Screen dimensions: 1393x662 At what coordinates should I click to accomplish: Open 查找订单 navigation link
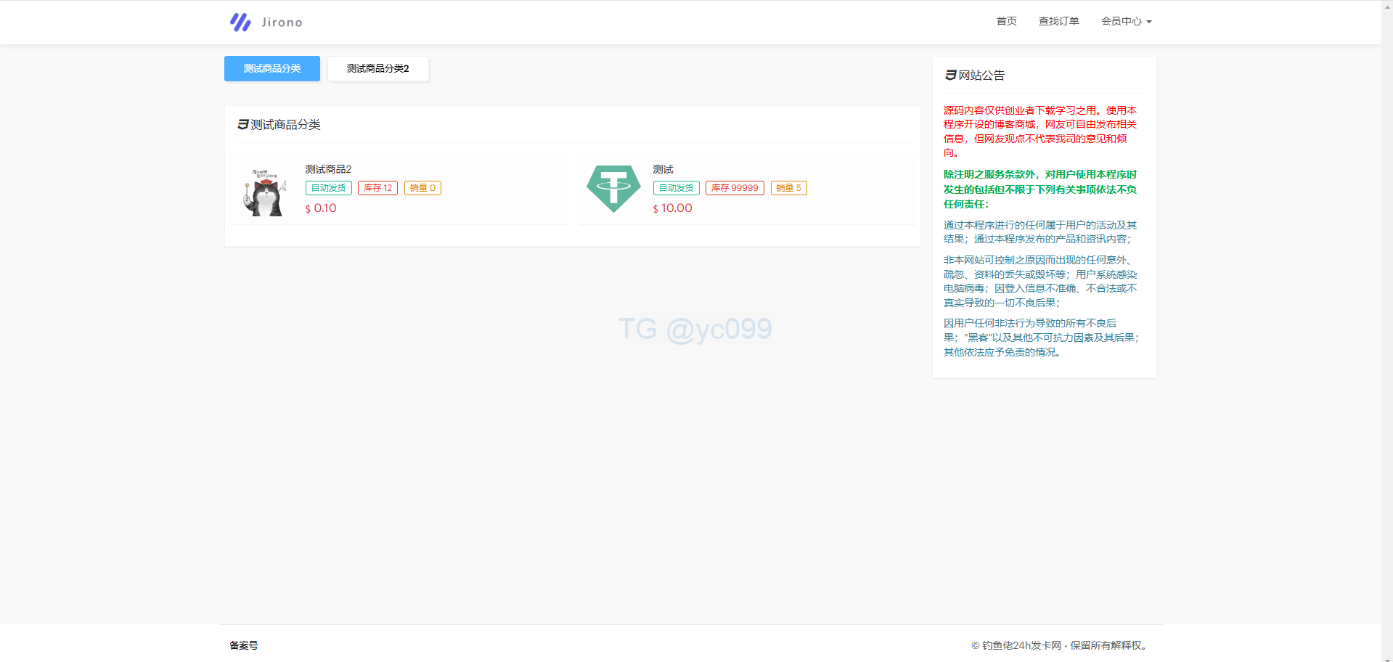tap(1058, 22)
